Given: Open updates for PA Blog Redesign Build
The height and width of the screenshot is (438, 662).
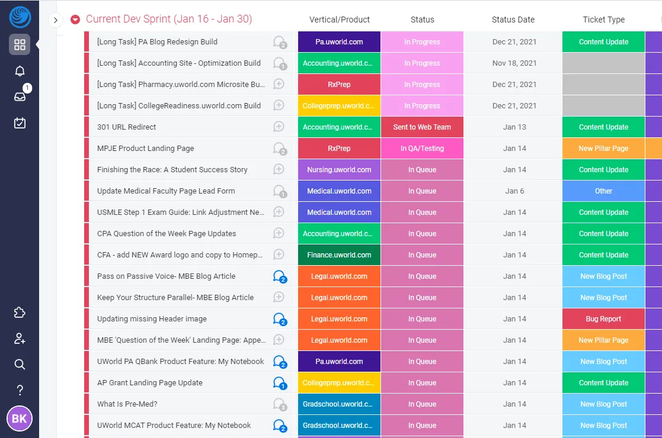Looking at the screenshot, I should click(280, 42).
